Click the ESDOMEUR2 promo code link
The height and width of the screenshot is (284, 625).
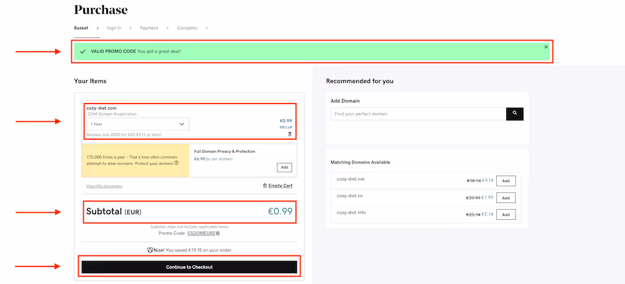(x=201, y=233)
